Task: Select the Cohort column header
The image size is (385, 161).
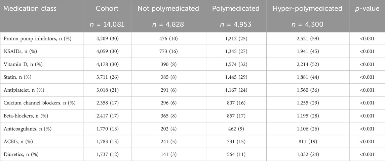Action: (107, 9)
